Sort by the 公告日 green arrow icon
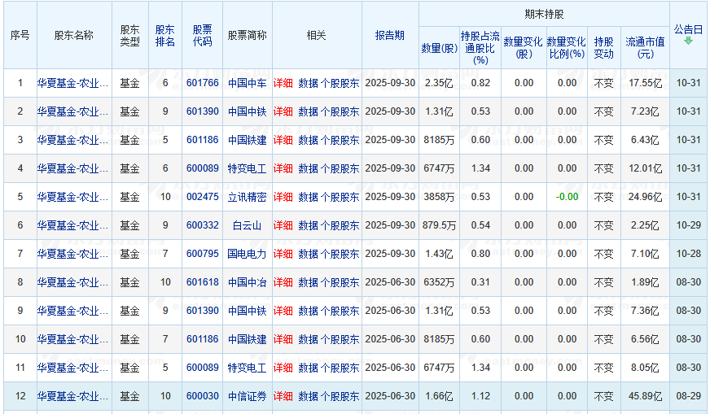 pyautogui.click(x=688, y=41)
